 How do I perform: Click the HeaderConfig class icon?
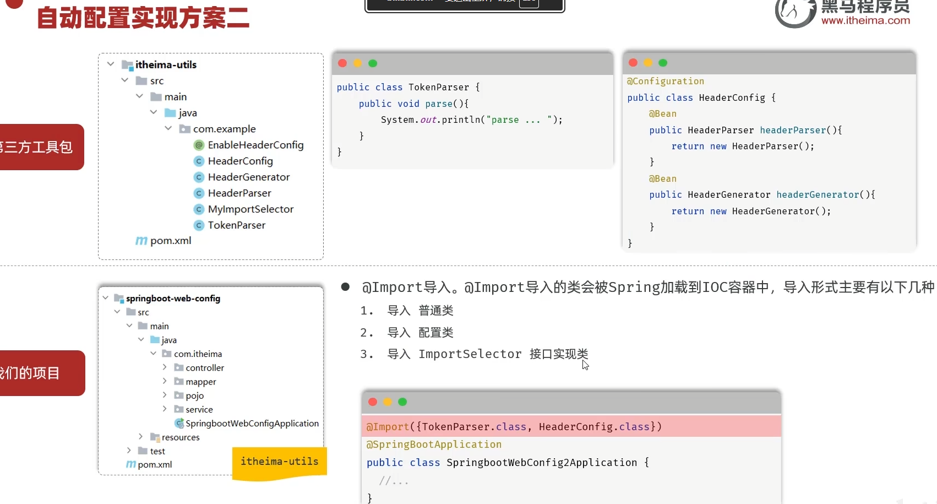pos(199,161)
